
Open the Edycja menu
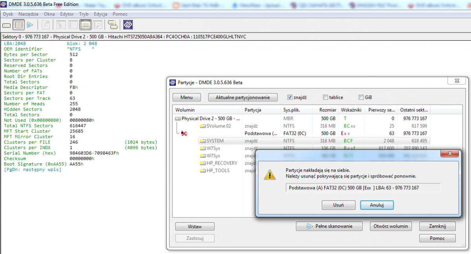coord(101,14)
